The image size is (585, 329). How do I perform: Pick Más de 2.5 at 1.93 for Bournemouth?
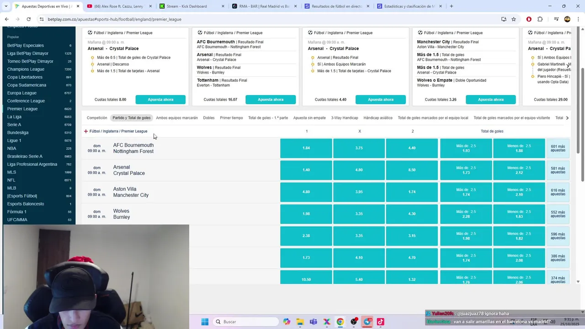pos(466,148)
